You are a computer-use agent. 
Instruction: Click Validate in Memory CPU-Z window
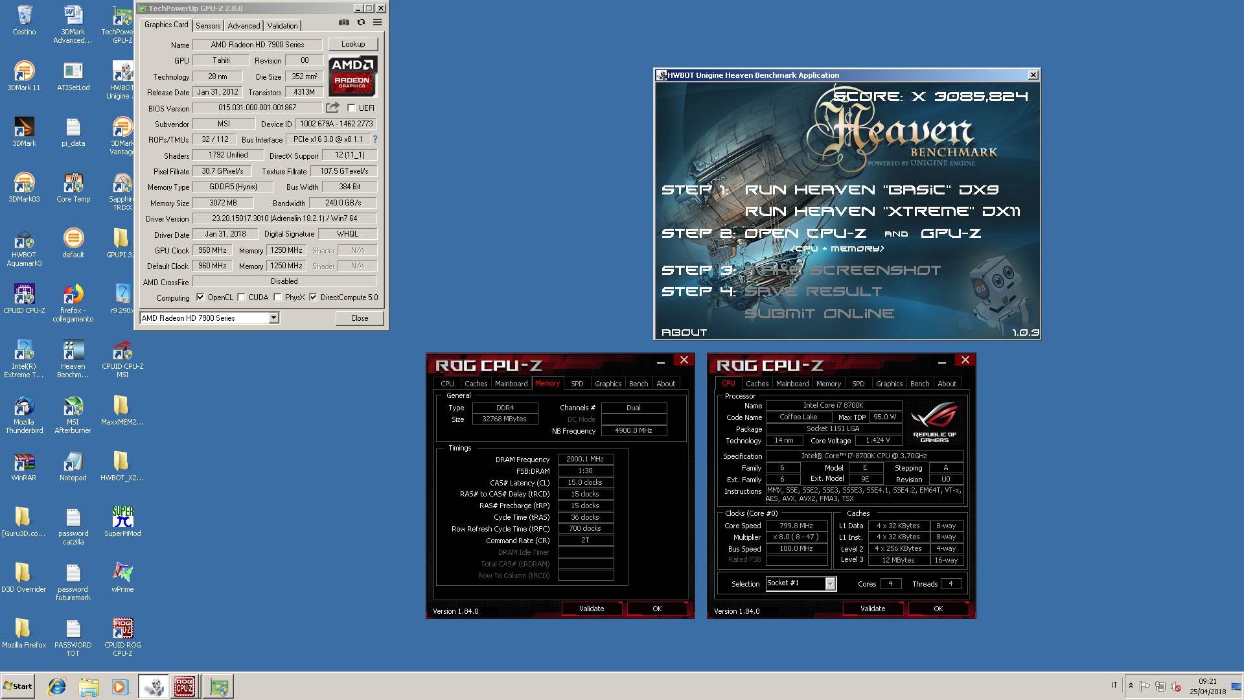point(592,609)
